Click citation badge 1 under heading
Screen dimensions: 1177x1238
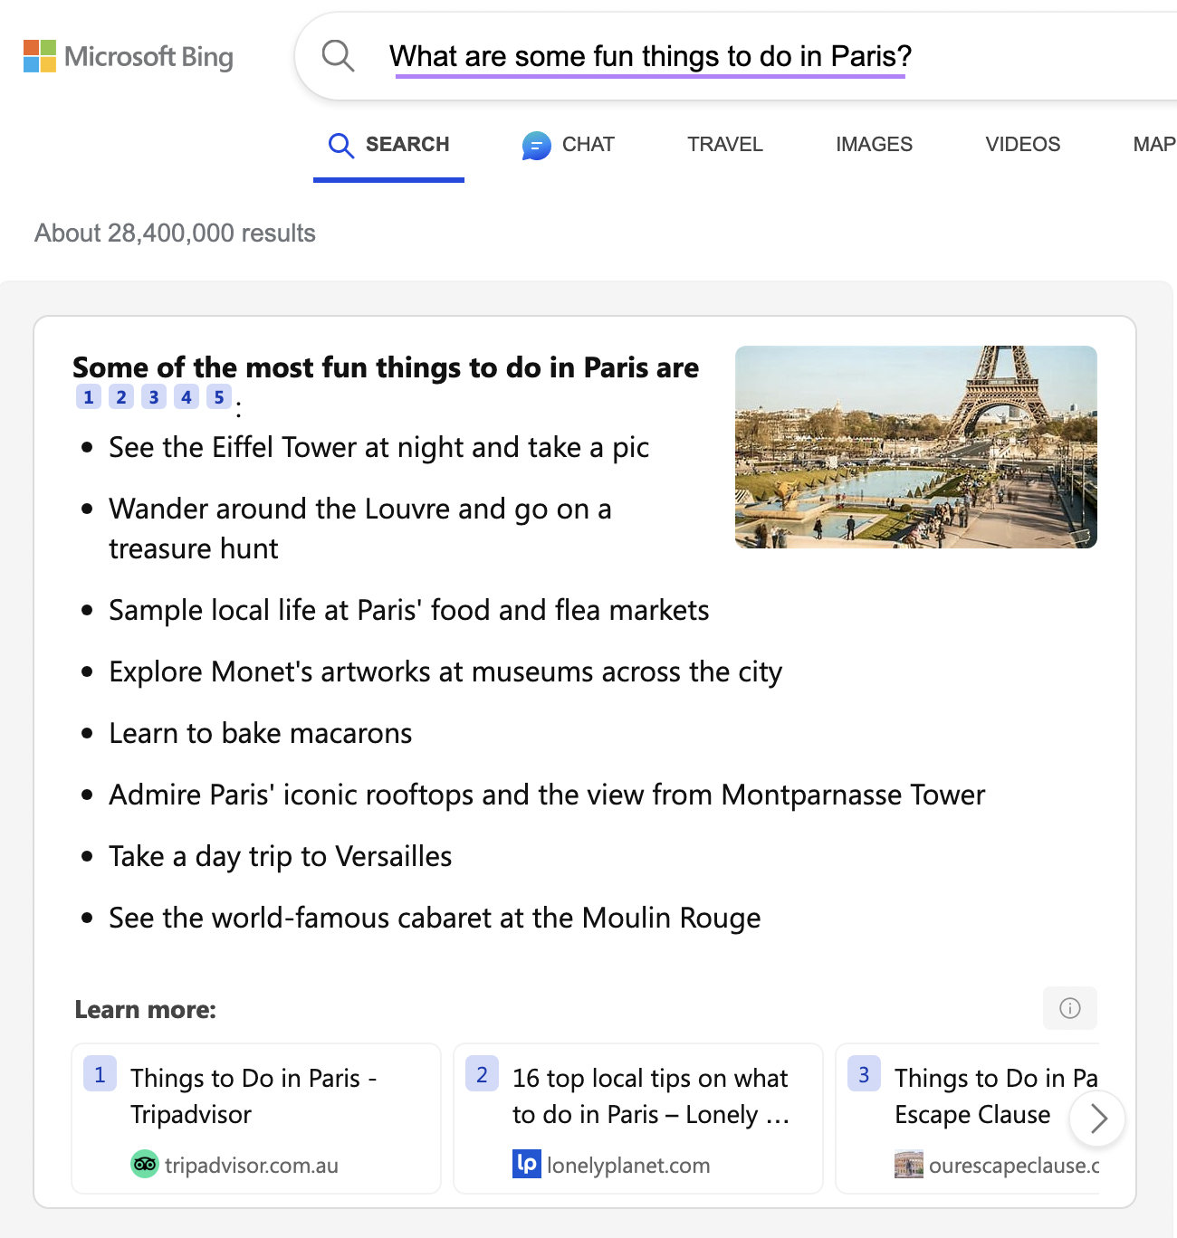click(x=89, y=396)
